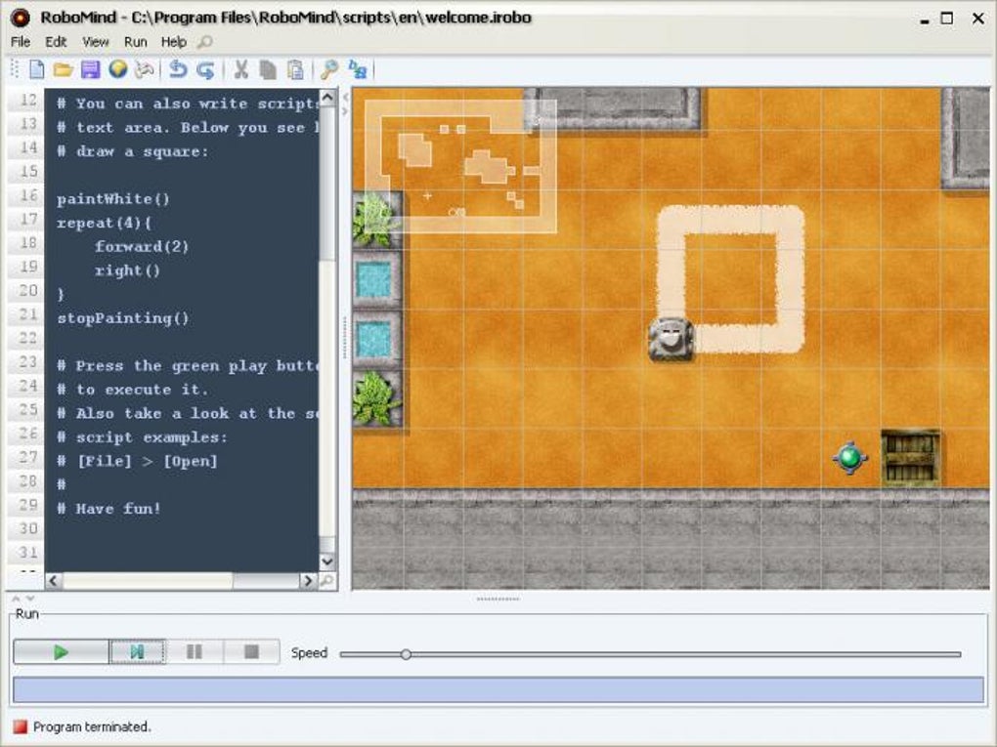Open the File menu
Image resolution: width=997 pixels, height=747 pixels.
pos(21,42)
